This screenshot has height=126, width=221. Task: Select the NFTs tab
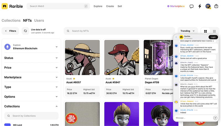point(27,20)
